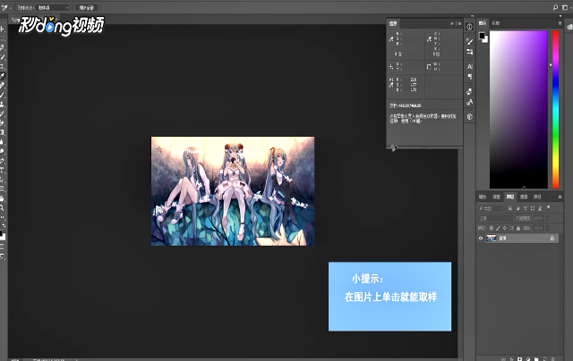Viewport: 573px width, 361px height.
Task: Click the layer style fx icon
Action: [511, 359]
